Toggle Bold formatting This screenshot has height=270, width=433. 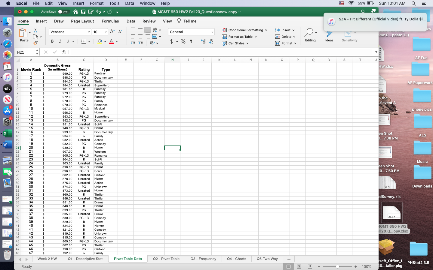52,41
